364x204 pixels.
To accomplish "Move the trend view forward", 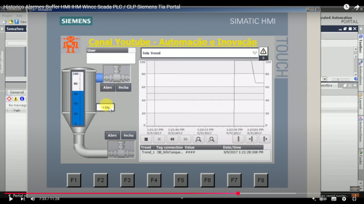I will (185, 139).
